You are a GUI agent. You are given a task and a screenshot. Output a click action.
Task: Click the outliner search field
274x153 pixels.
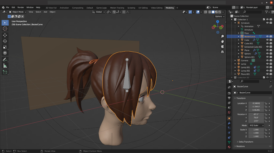tap(253, 12)
